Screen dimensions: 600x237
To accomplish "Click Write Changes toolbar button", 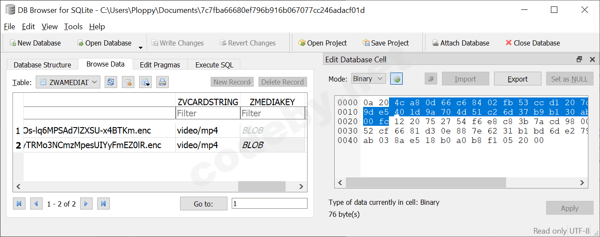I will click(x=177, y=43).
